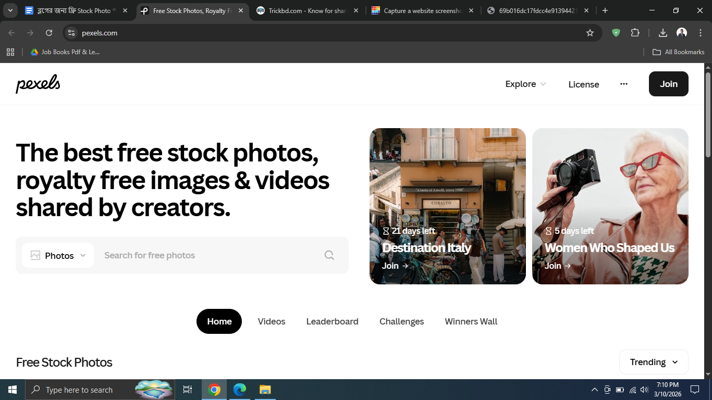712x400 pixels.
Task: Open the Chrome three-dot menu
Action: [701, 33]
